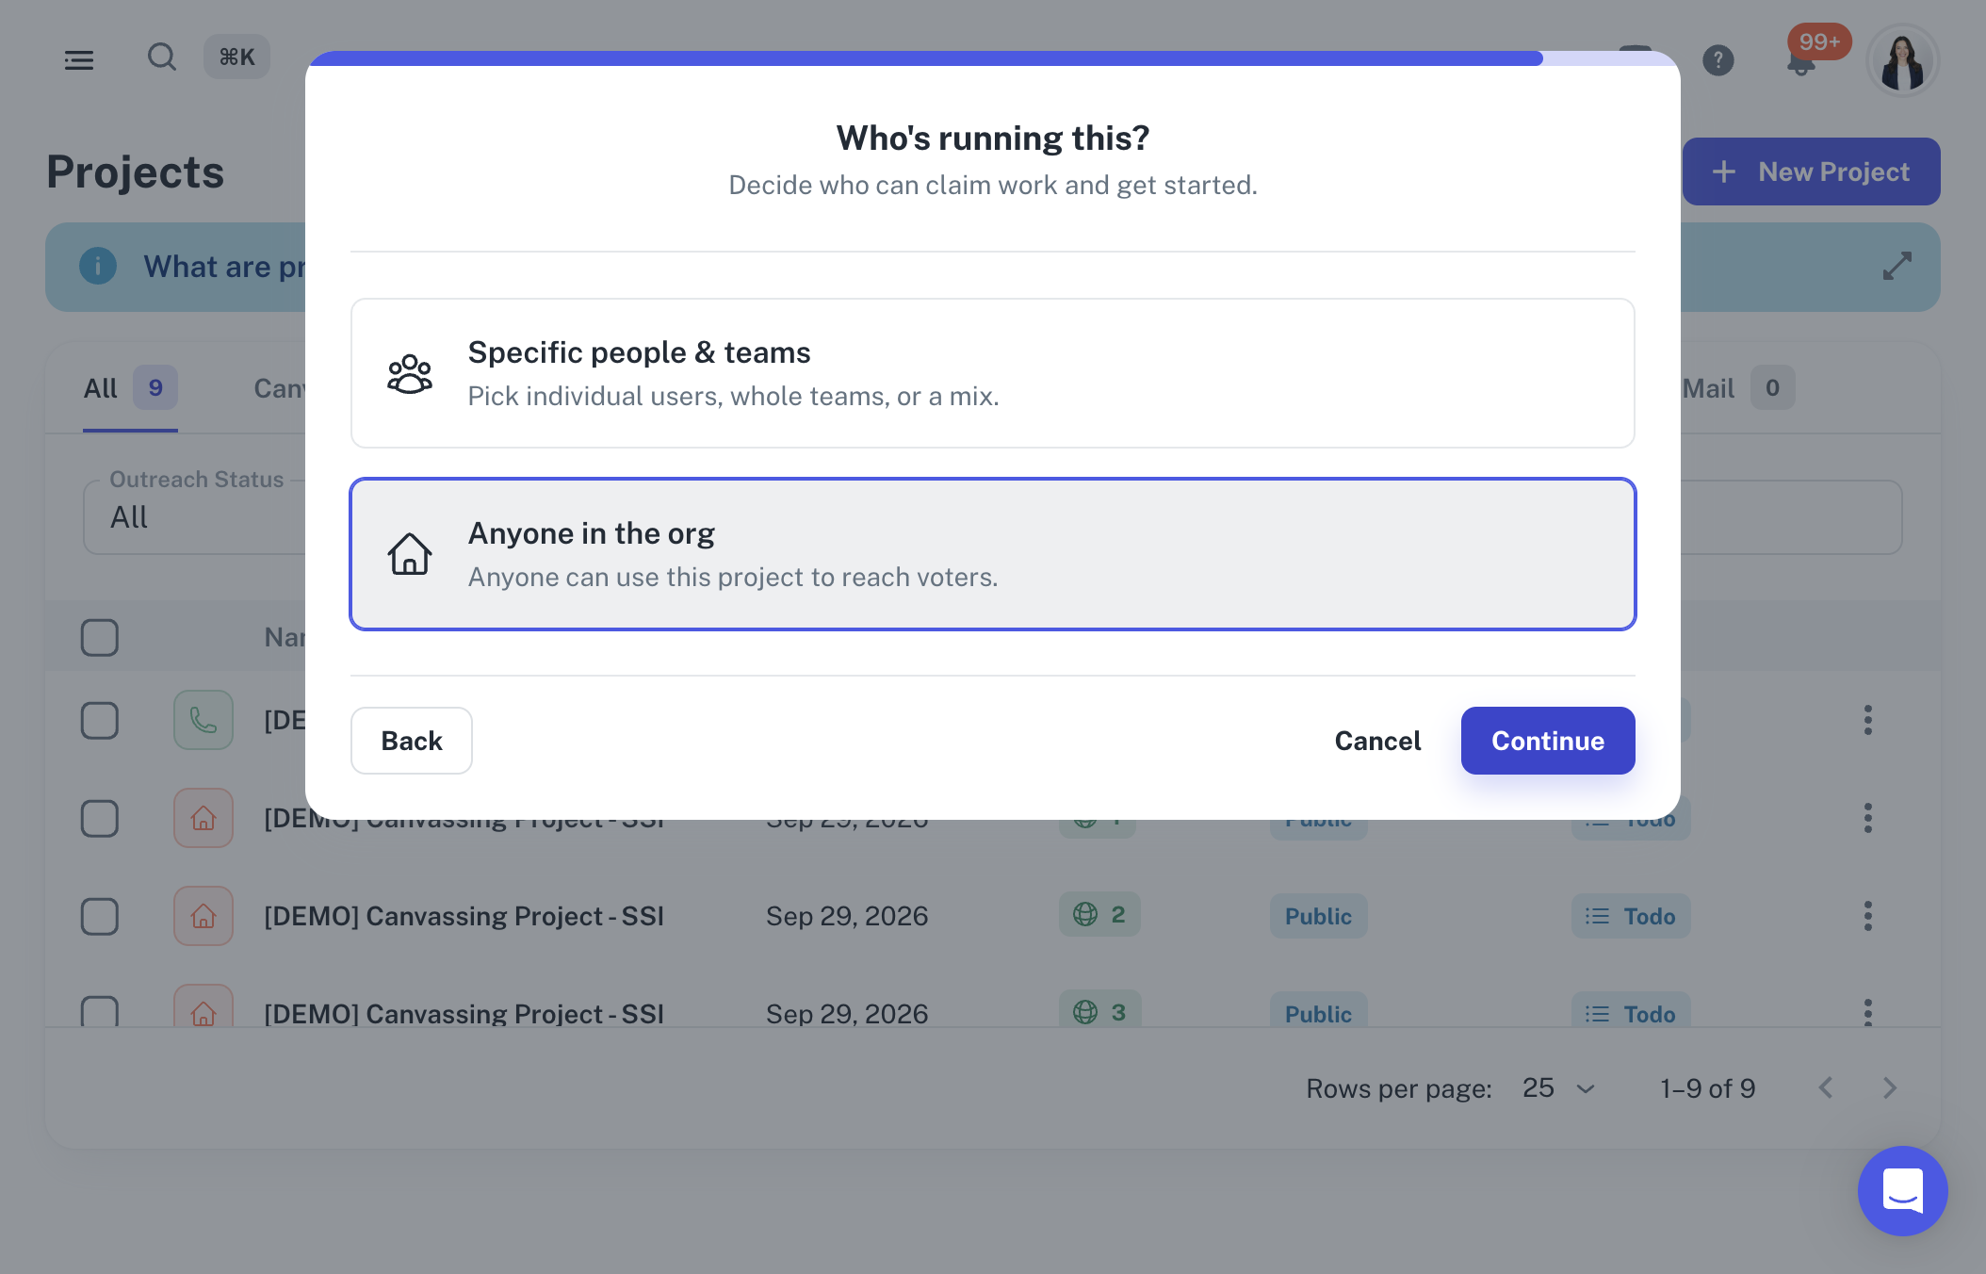Screen dimensions: 1986x1274
Task: Open the user profile avatar
Action: [1903, 60]
